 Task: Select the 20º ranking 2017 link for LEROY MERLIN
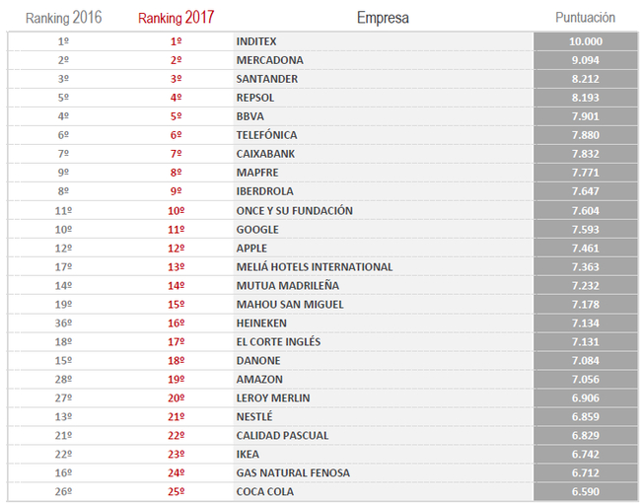(176, 398)
